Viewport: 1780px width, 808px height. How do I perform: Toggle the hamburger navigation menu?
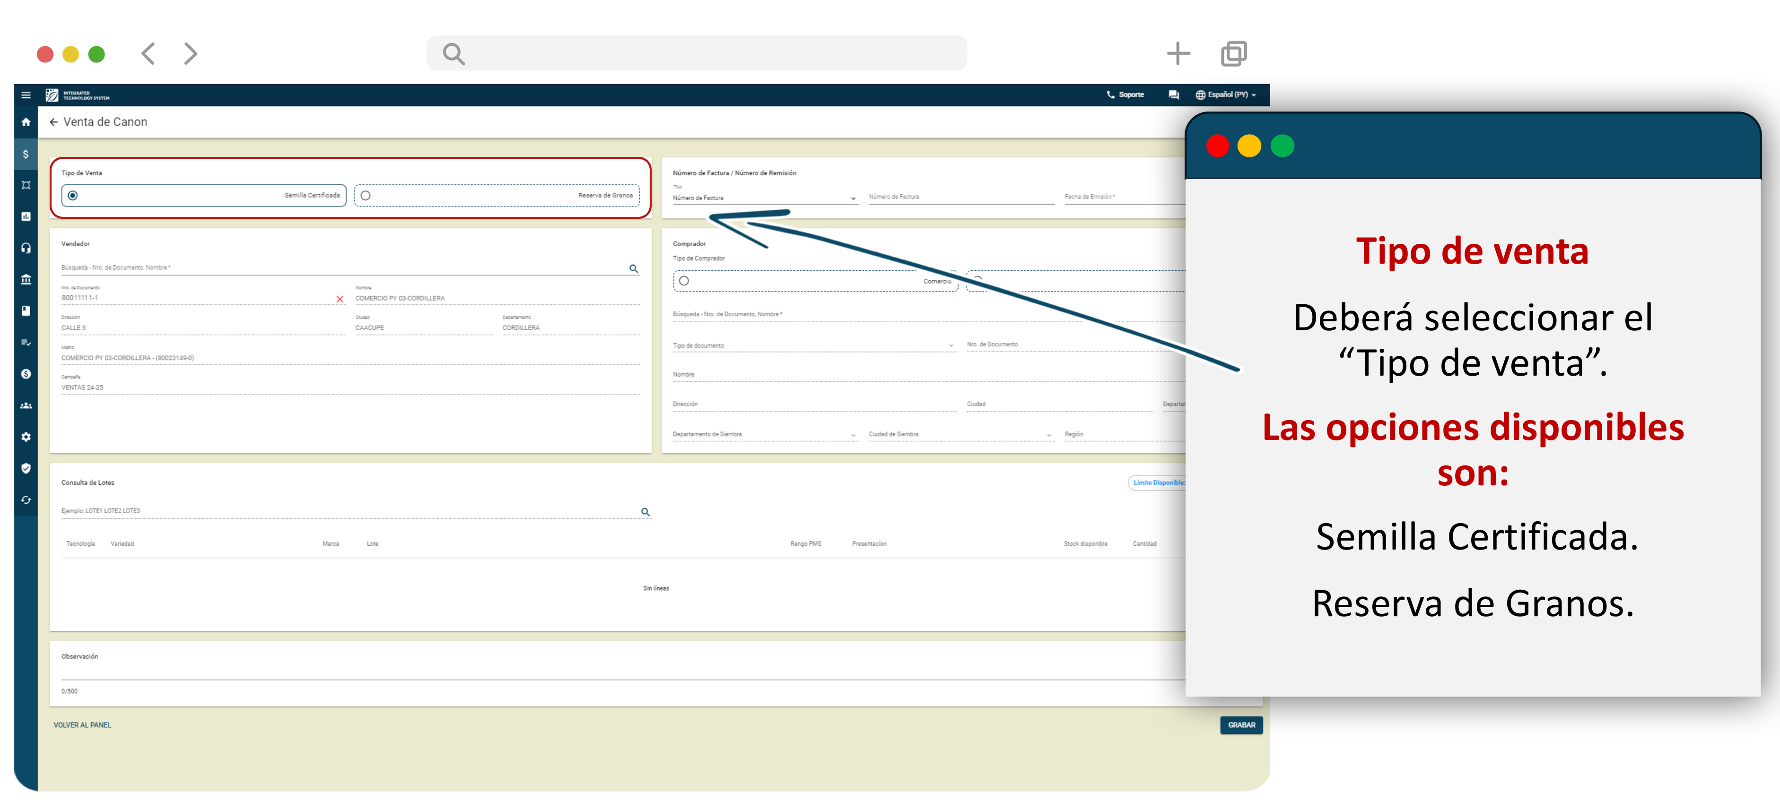(x=26, y=95)
